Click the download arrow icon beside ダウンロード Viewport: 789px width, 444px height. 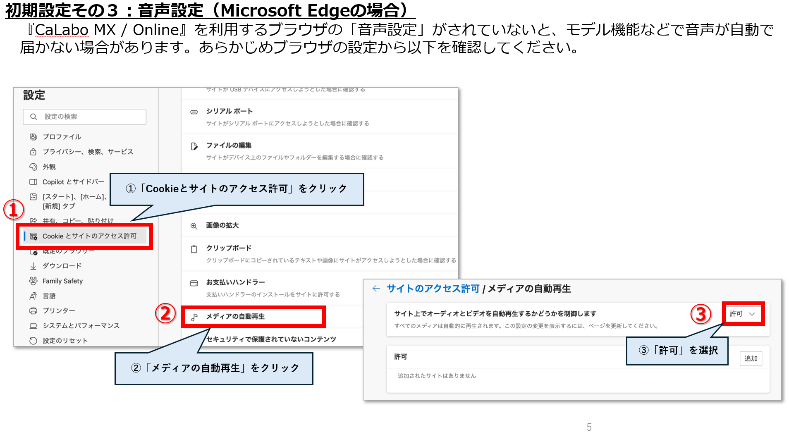pos(33,266)
